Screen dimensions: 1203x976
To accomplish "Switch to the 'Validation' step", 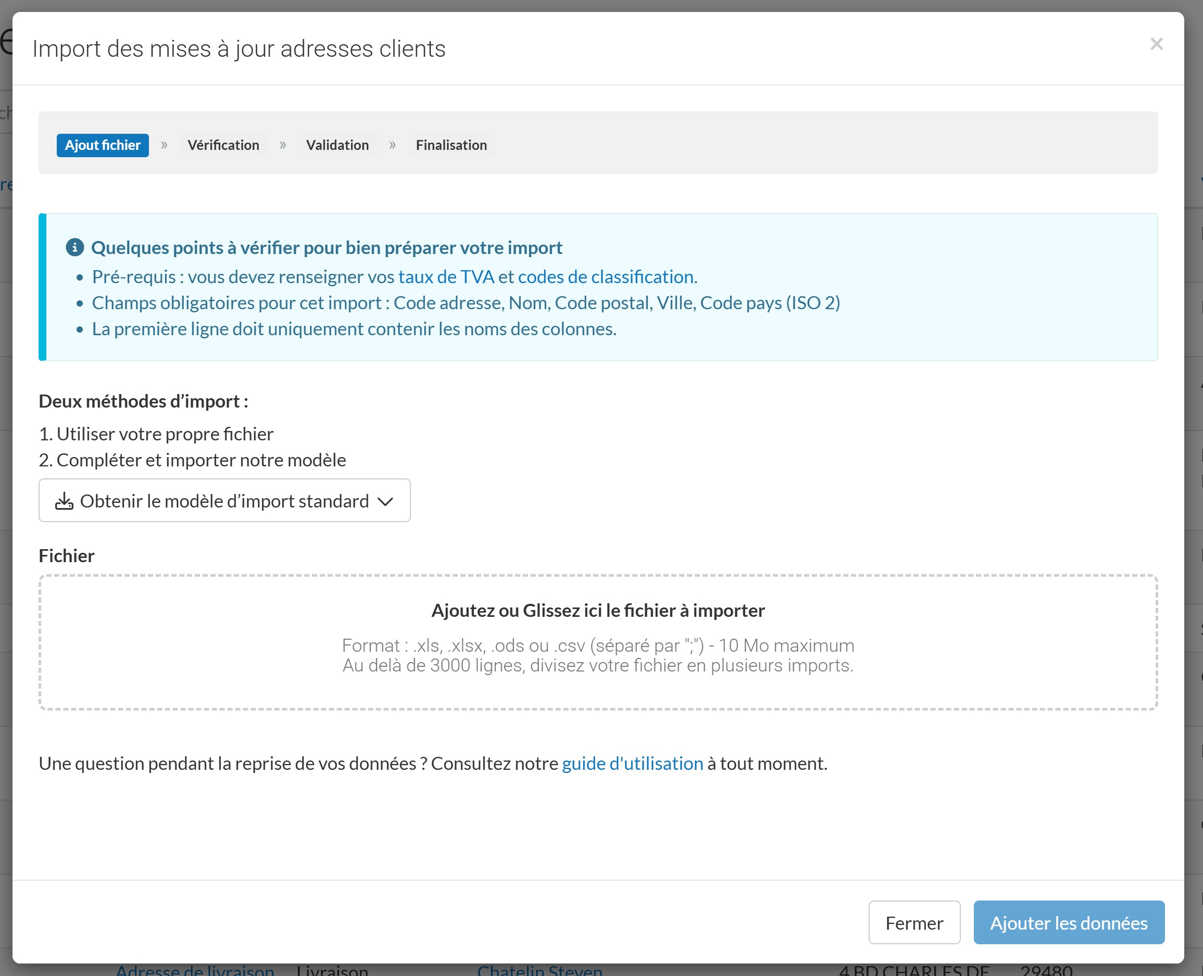I will [x=337, y=145].
